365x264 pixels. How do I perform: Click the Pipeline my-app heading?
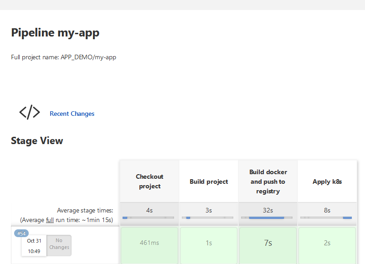(x=55, y=33)
